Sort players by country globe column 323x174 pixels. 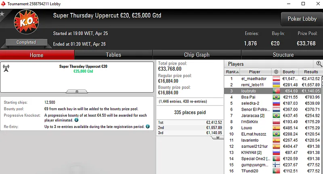(276, 71)
